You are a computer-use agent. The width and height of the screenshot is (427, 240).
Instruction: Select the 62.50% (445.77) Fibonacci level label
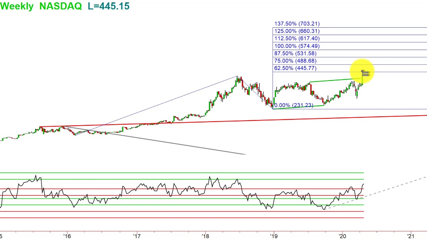(x=295, y=68)
